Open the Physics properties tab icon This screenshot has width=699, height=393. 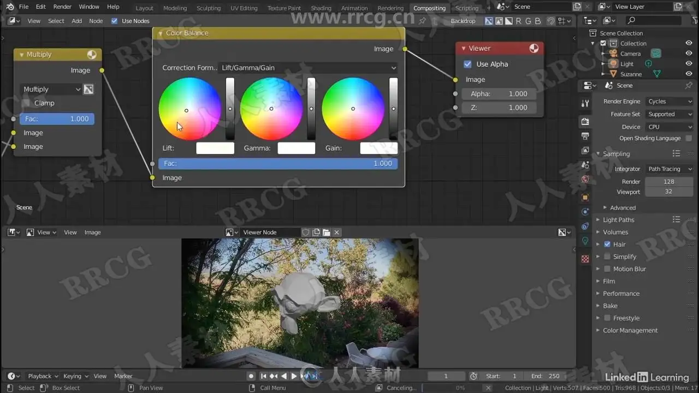click(x=585, y=212)
